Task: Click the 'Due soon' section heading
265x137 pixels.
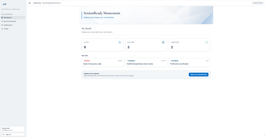Action: coord(85,56)
